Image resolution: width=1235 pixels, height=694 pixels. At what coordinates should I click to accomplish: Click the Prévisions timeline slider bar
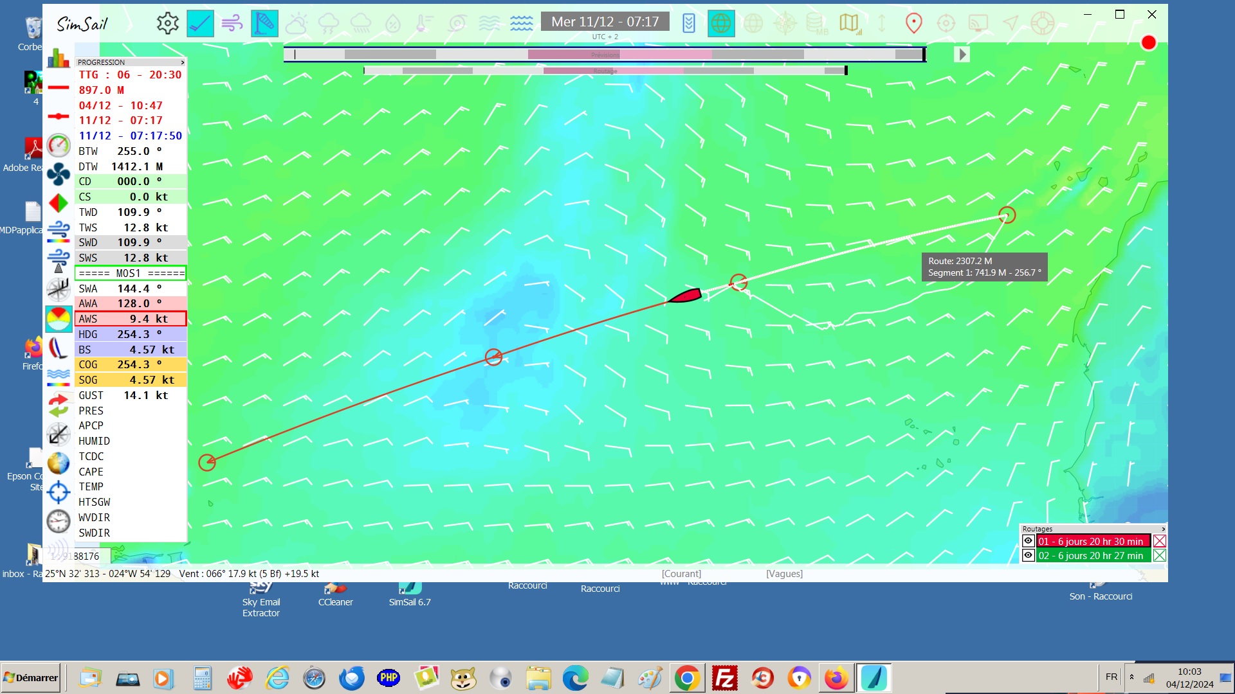pos(605,55)
